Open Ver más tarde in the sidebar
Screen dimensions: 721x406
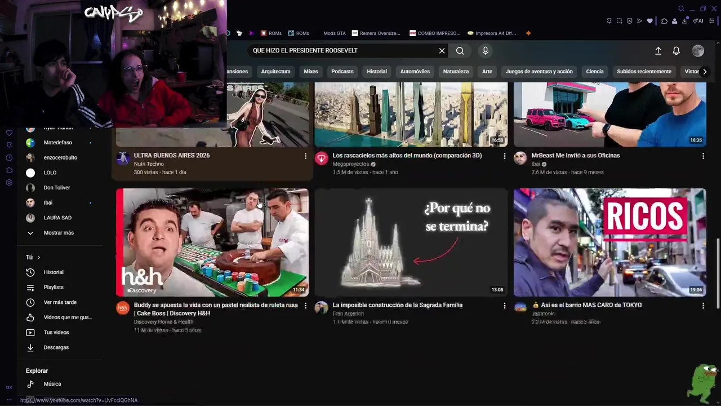pyautogui.click(x=61, y=302)
